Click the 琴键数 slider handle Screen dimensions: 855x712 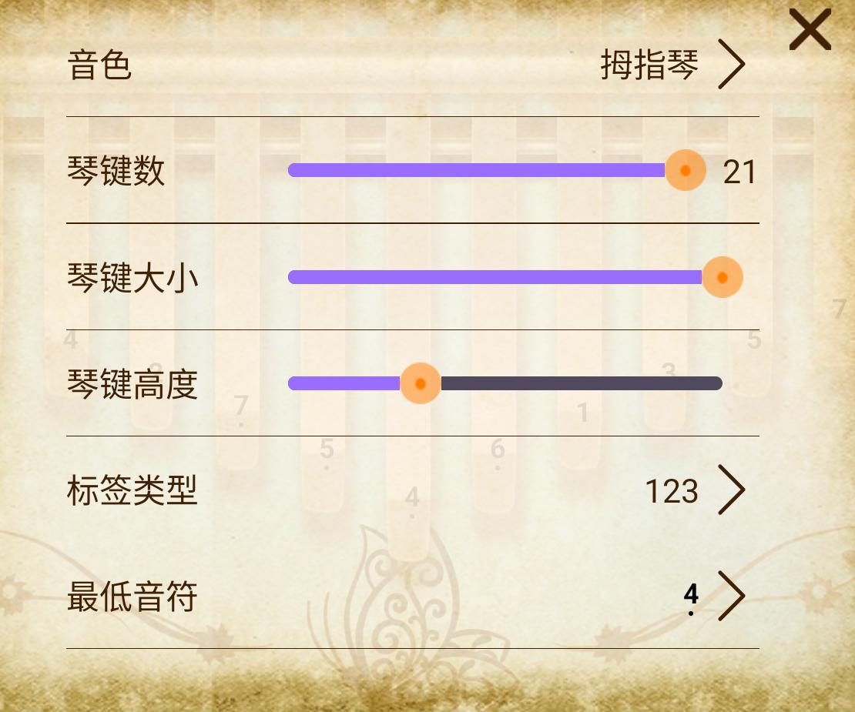click(685, 170)
